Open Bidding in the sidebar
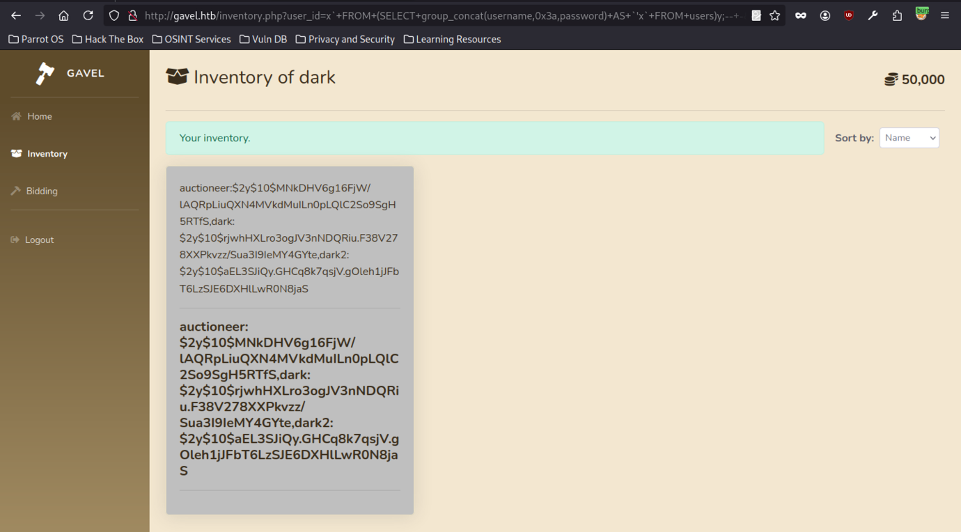 pos(41,191)
